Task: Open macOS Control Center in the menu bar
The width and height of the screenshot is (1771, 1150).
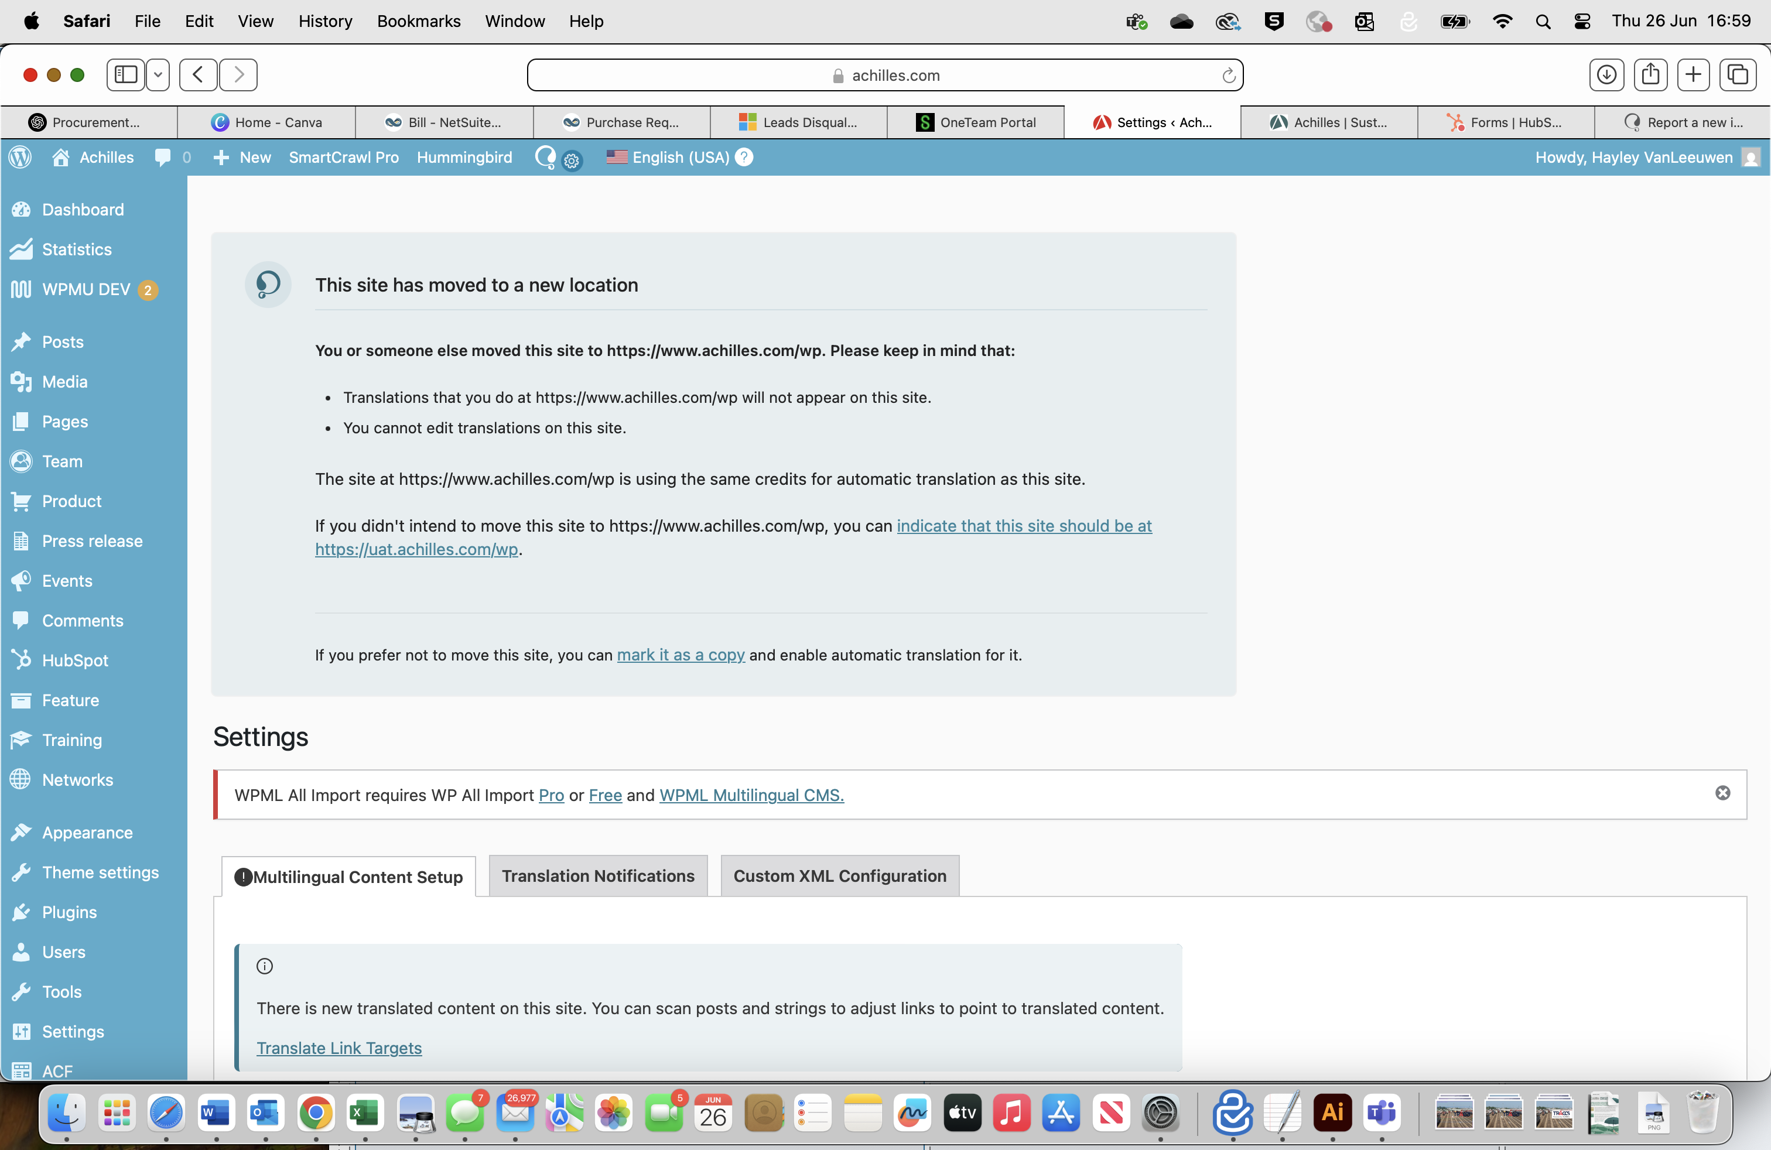Action: (1583, 22)
